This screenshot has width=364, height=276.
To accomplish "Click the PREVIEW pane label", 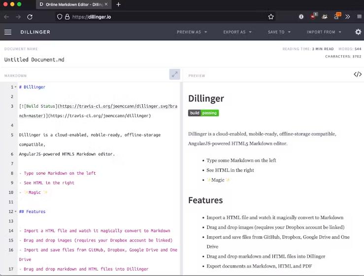I will (x=197, y=76).
